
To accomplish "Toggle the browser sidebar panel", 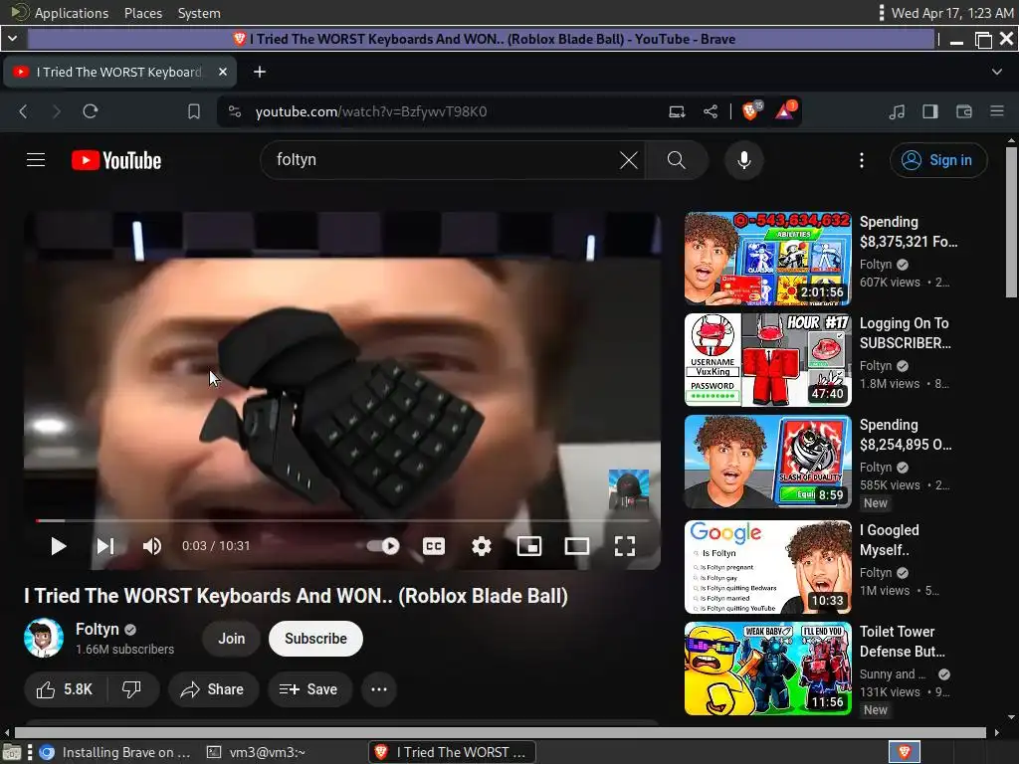I will 930,111.
